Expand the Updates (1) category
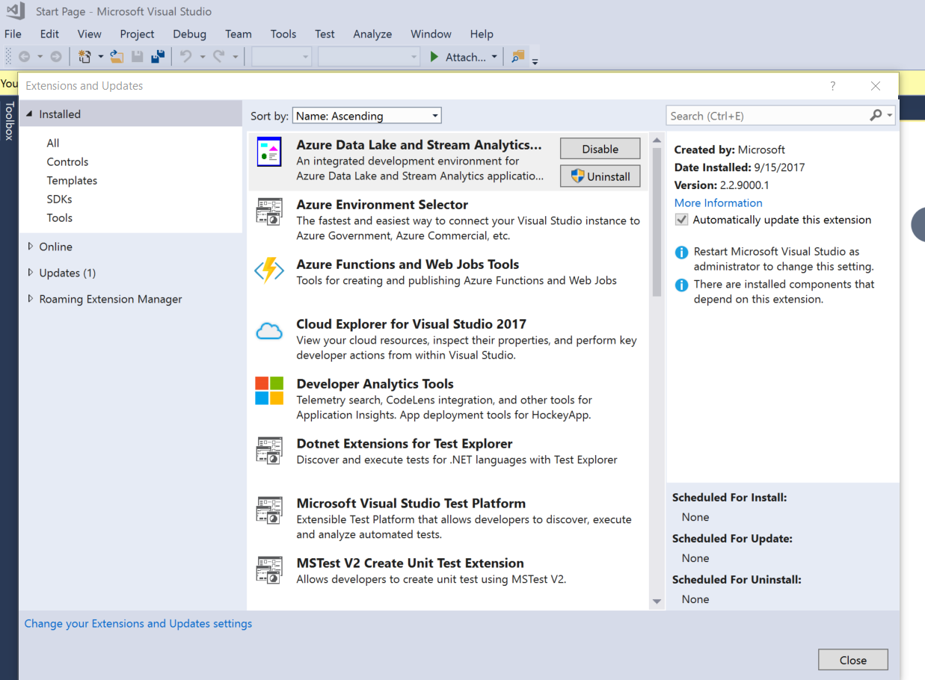Screen dimensions: 925x680 (31, 273)
